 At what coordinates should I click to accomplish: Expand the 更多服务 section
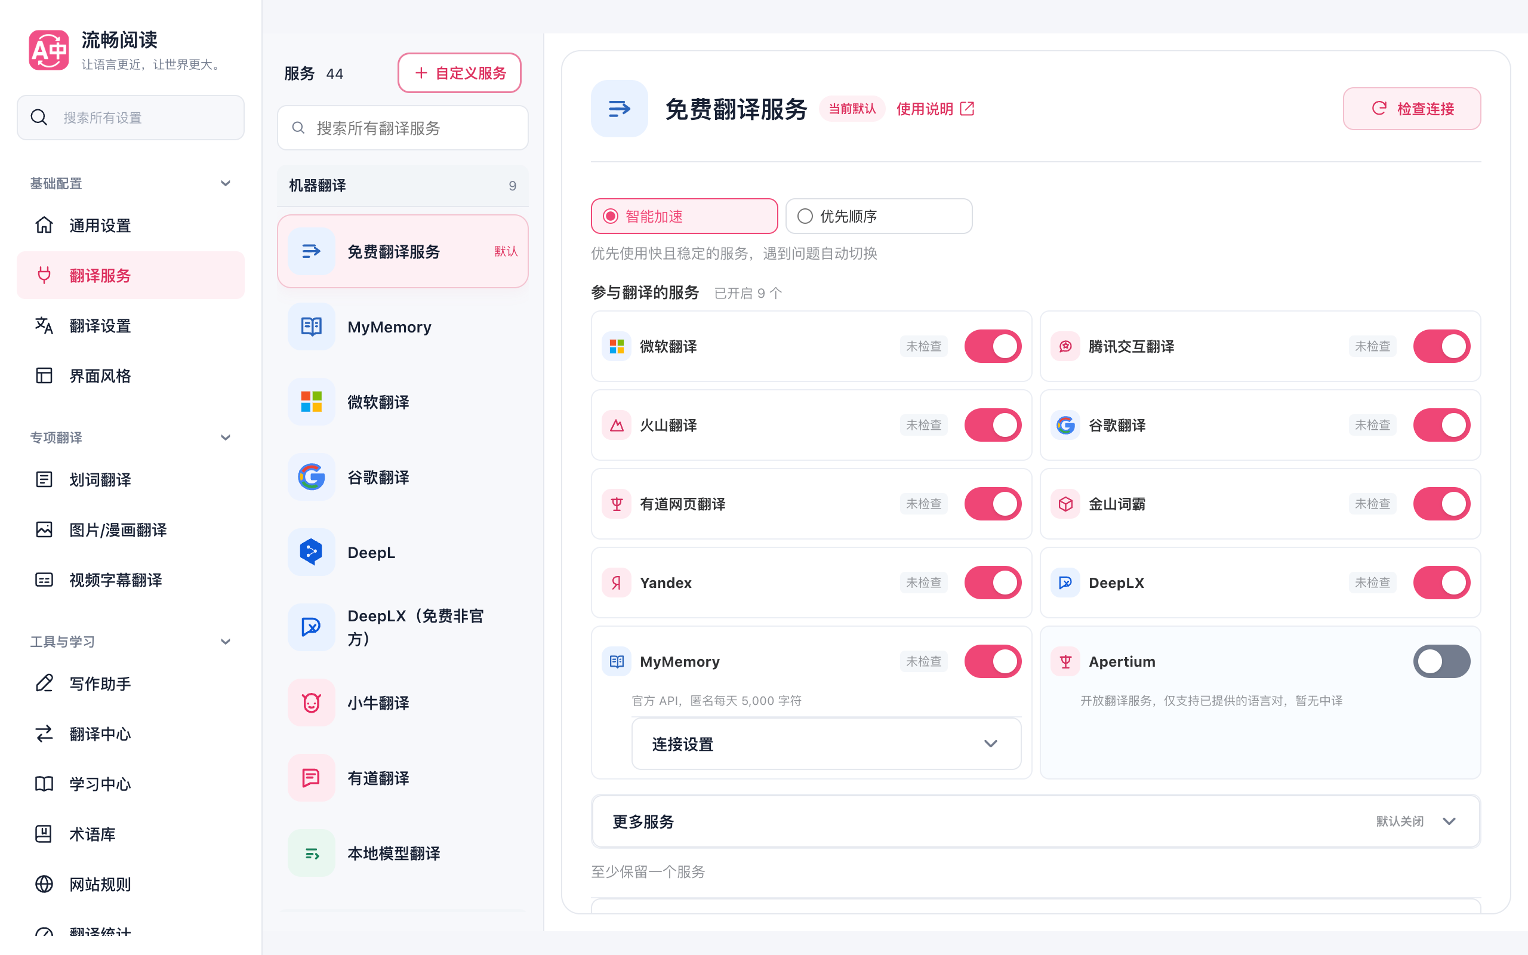pos(1036,821)
